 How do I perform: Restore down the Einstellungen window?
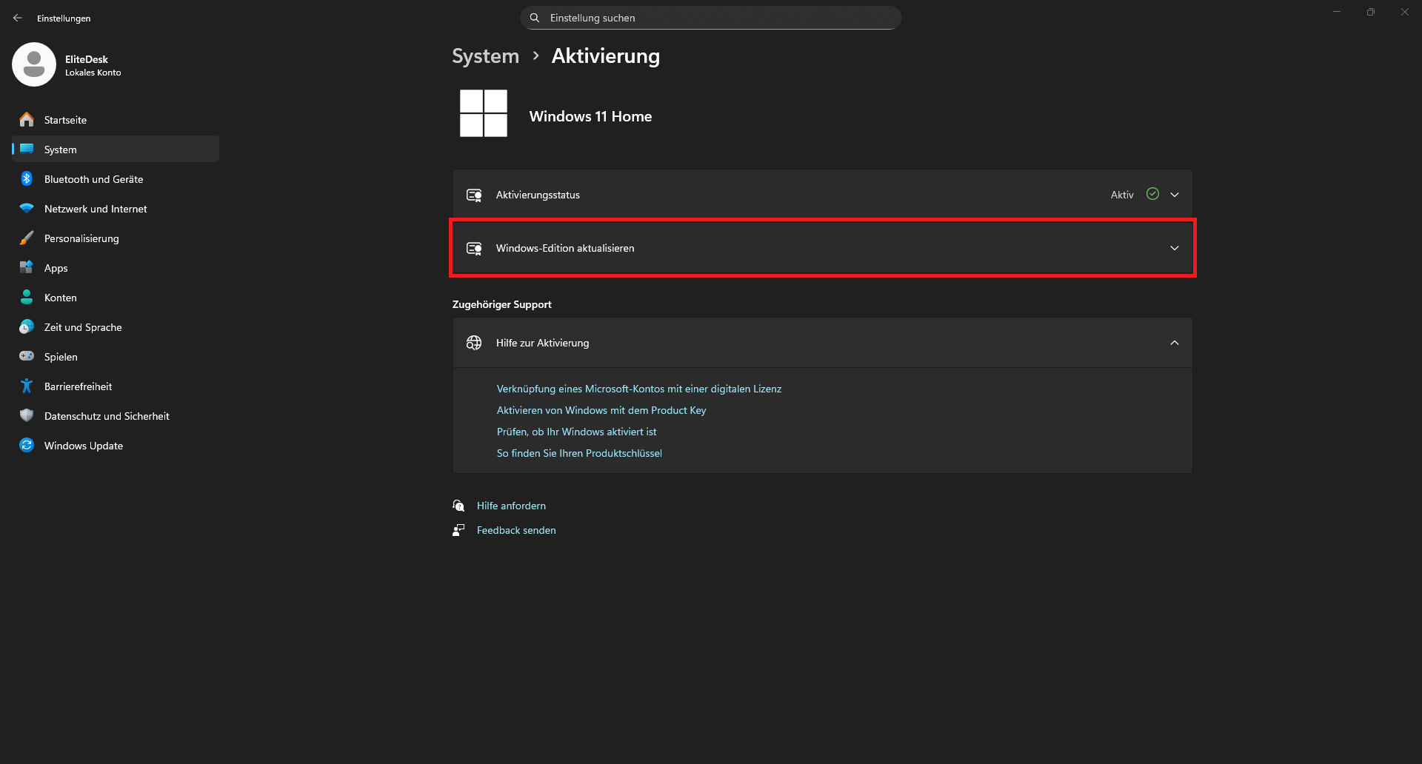click(x=1371, y=12)
